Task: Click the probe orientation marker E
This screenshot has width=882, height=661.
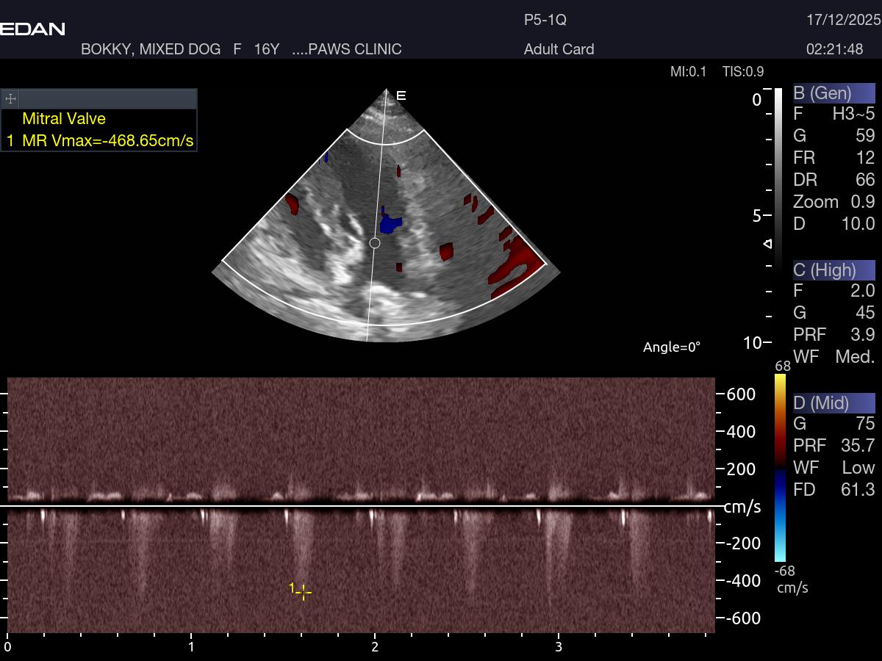Action: tap(401, 95)
